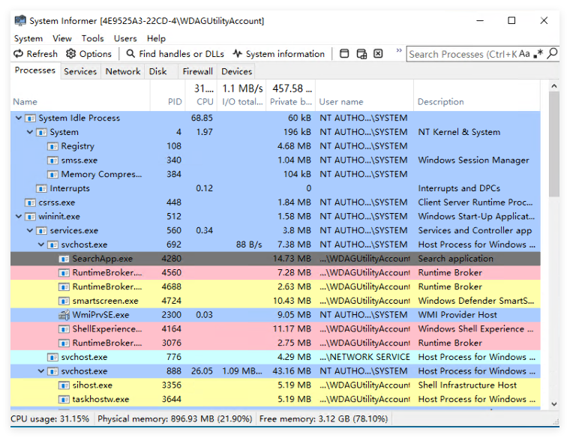Click the CPU usage status bar entry
This screenshot has height=438, width=570.
click(49, 418)
